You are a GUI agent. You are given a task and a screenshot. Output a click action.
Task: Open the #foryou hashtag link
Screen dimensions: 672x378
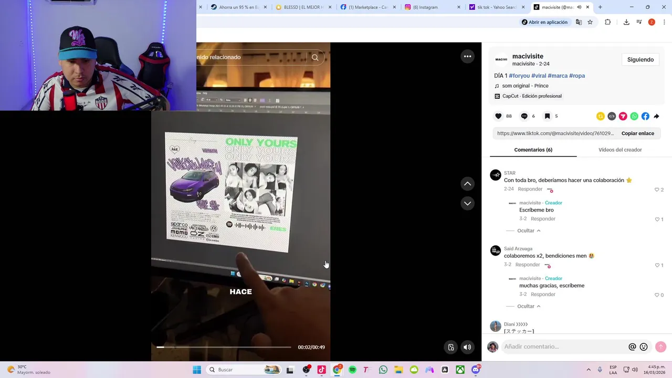pos(519,76)
